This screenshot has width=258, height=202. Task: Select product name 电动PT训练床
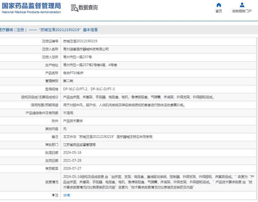point(73,73)
